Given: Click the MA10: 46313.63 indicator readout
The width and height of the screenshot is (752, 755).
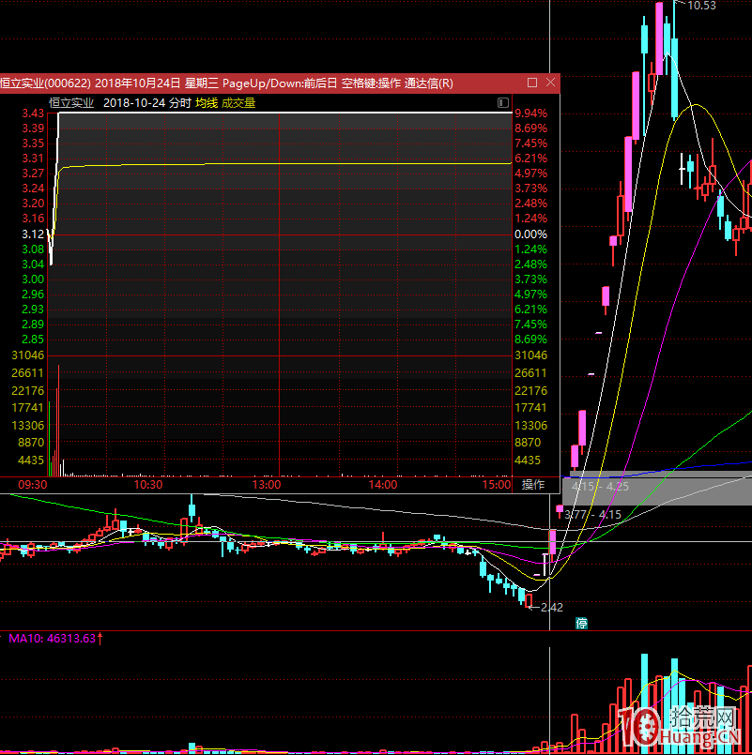Looking at the screenshot, I should point(53,639).
